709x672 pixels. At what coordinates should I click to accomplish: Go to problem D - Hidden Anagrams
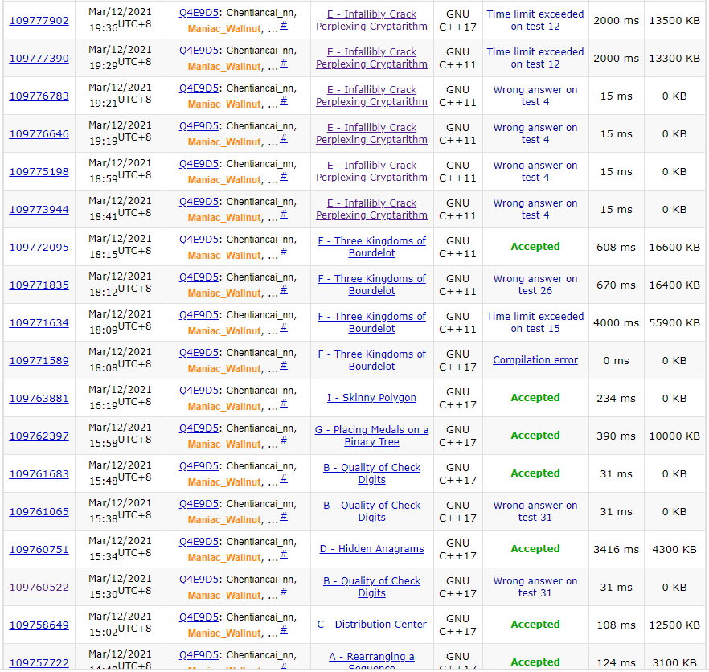[x=371, y=549]
